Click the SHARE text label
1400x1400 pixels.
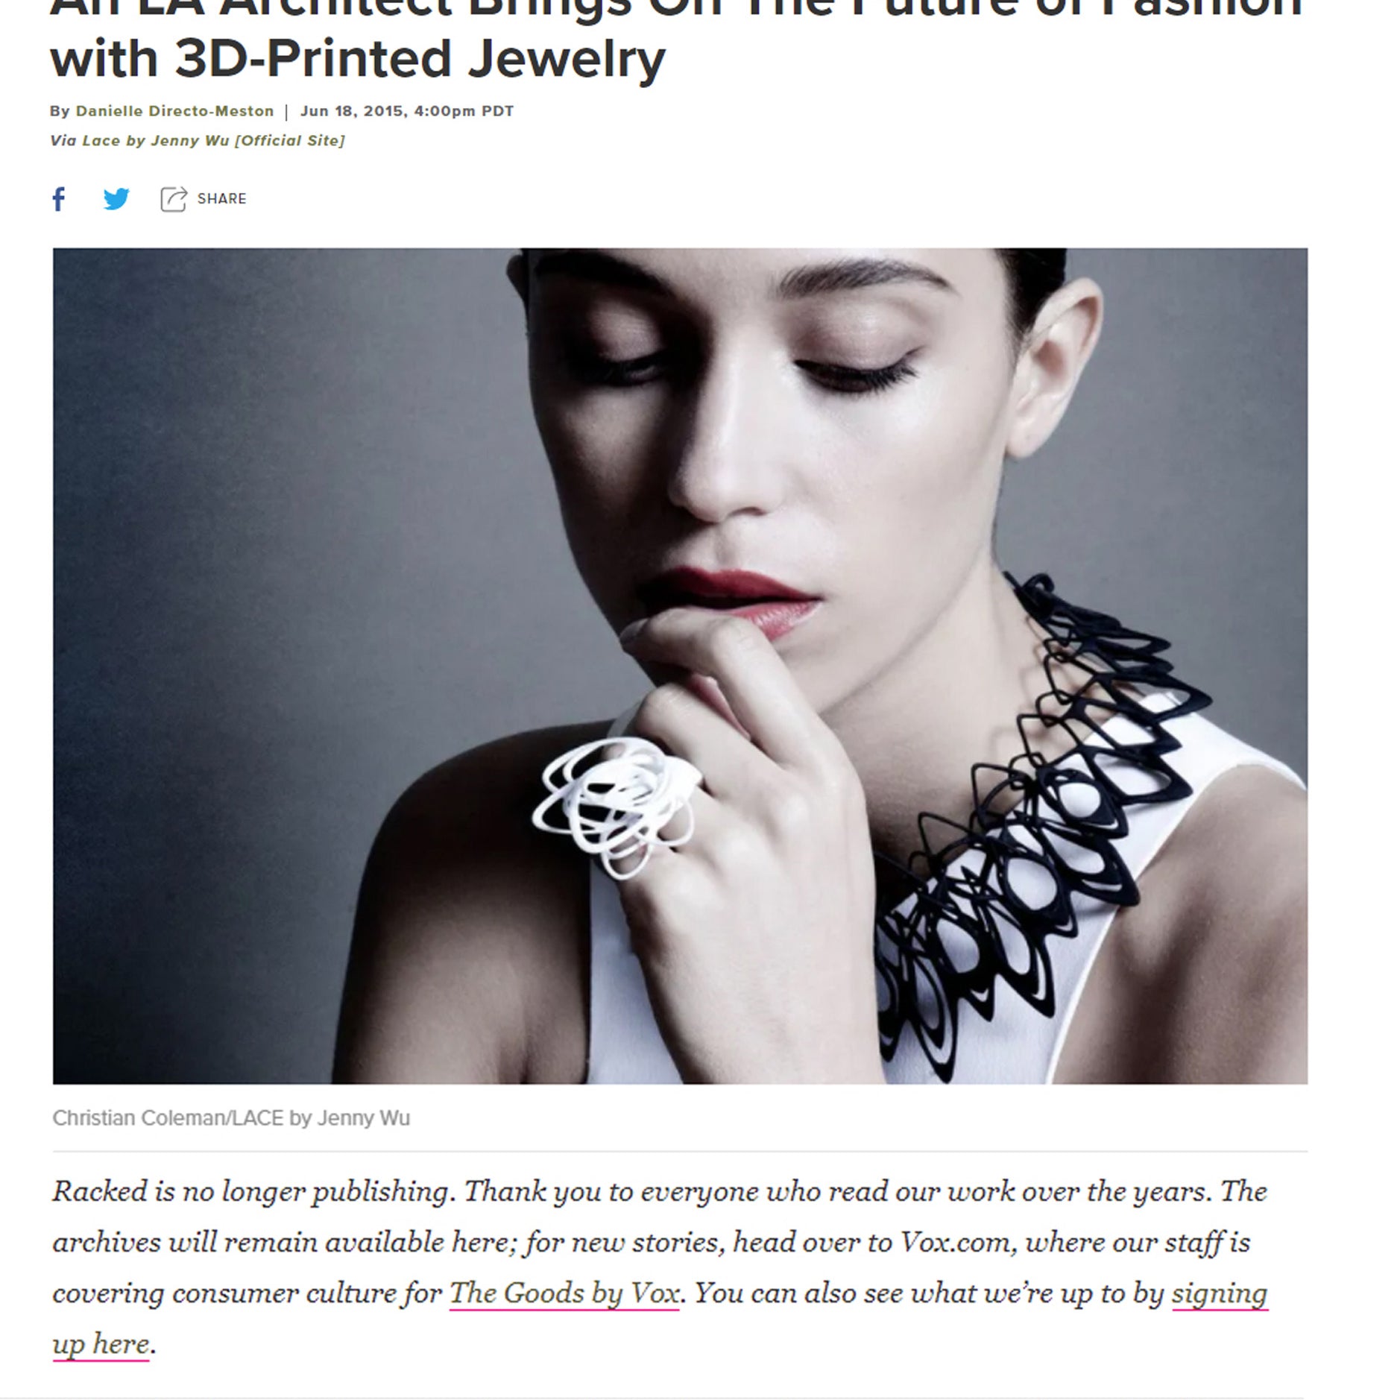tap(221, 199)
